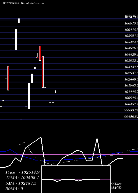Select the red candle above 104429 line
This screenshot has width=138, height=193.
40,53
